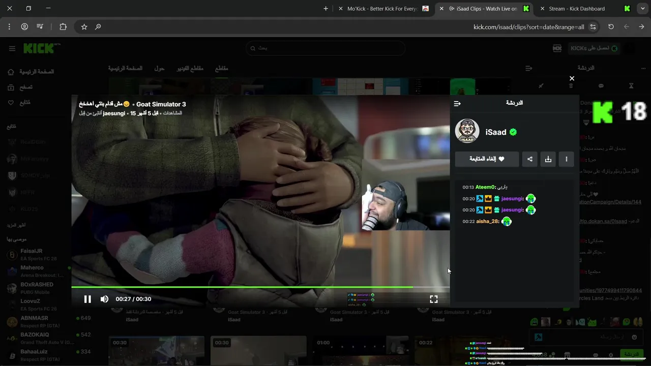Unfollow iSaad with إلغاء المتابعة button

487,159
